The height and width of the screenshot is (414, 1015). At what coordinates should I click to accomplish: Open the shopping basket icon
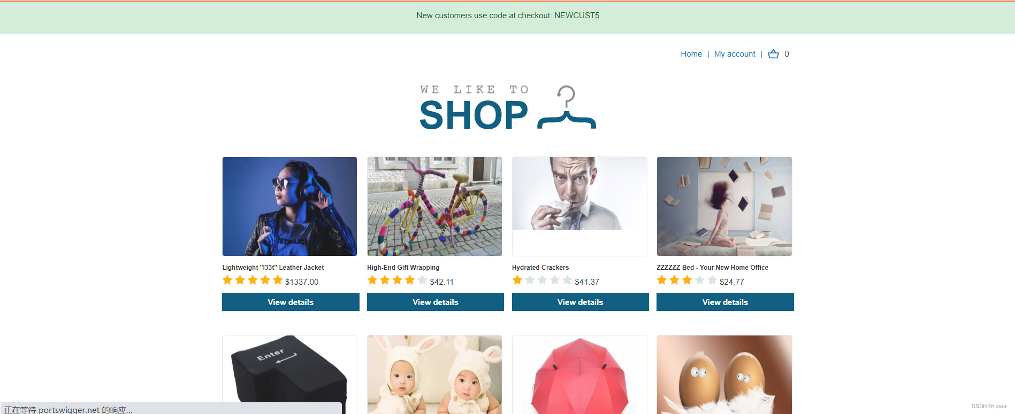pos(773,54)
